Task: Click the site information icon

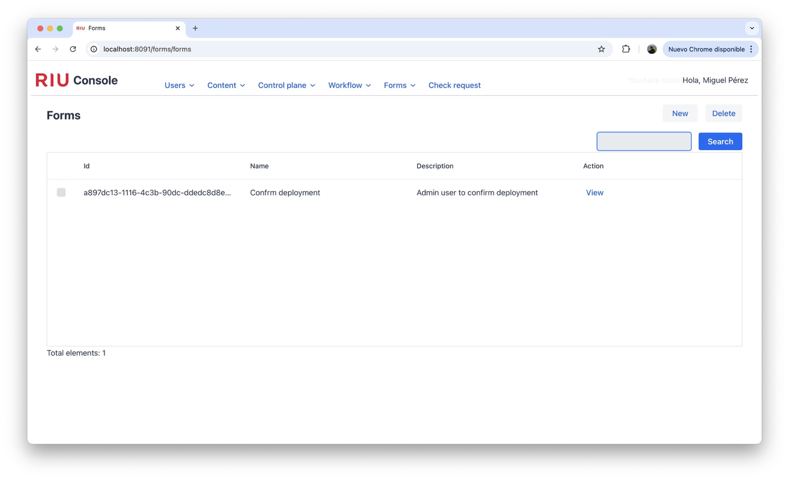Action: 94,49
